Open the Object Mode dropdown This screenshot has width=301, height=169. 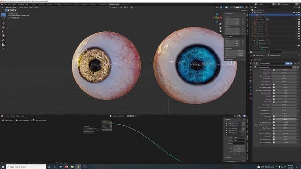pos(12,8)
